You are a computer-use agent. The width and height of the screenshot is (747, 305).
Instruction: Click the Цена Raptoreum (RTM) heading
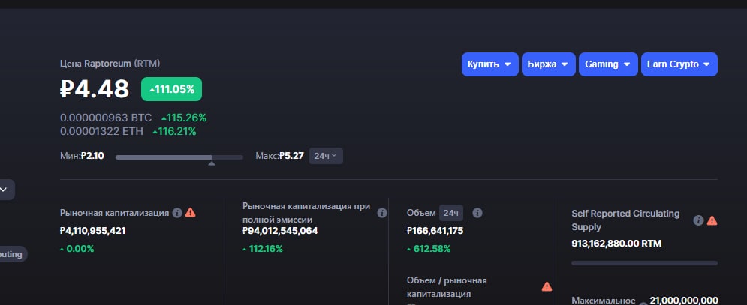110,63
